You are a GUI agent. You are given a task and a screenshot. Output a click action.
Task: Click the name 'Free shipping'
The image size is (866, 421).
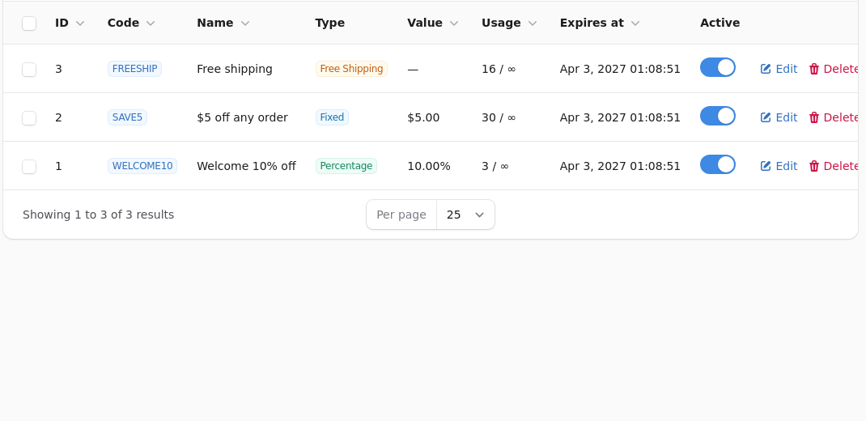click(x=235, y=69)
